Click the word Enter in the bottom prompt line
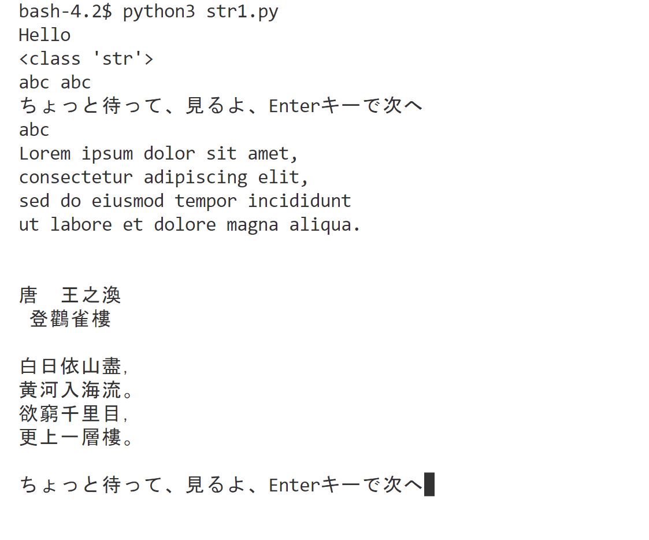Viewport: 649px width, 540px height. 294,485
